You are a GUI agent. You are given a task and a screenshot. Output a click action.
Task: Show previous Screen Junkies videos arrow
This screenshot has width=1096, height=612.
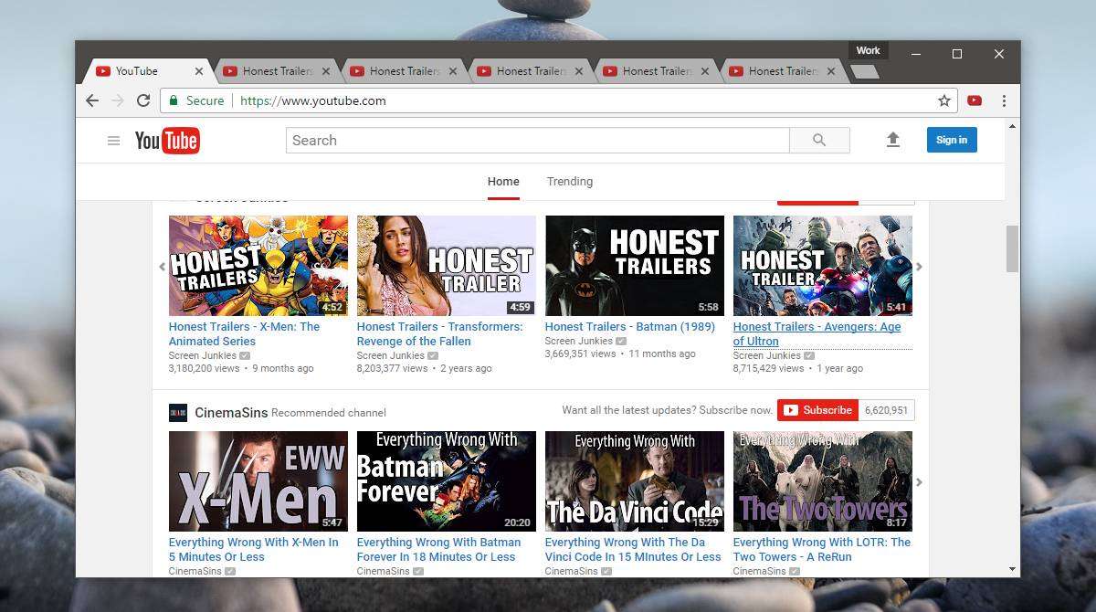tap(163, 267)
